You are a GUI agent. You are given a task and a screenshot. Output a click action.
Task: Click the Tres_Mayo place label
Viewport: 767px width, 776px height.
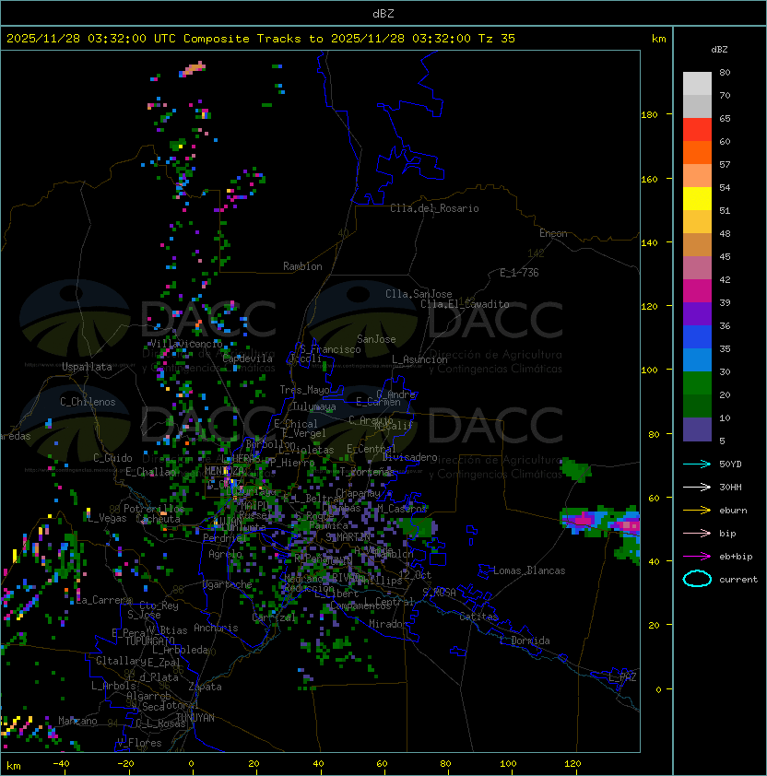pos(304,390)
